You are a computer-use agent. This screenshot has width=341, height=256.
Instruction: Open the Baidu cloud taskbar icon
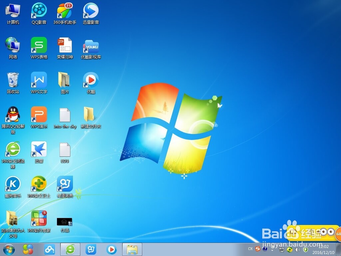49,250
